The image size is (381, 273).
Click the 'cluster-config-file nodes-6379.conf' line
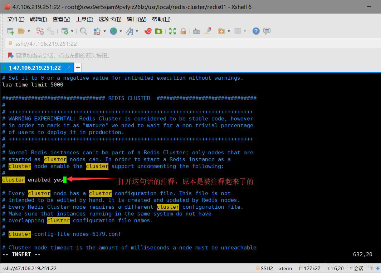click(62, 234)
